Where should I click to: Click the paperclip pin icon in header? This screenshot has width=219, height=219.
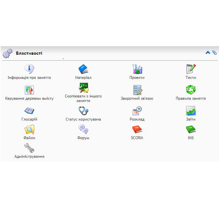coord(214,52)
